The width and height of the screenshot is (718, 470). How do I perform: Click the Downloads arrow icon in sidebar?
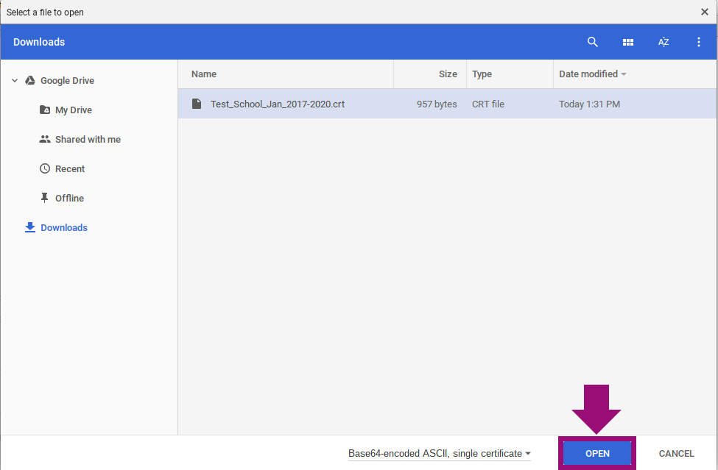[30, 227]
